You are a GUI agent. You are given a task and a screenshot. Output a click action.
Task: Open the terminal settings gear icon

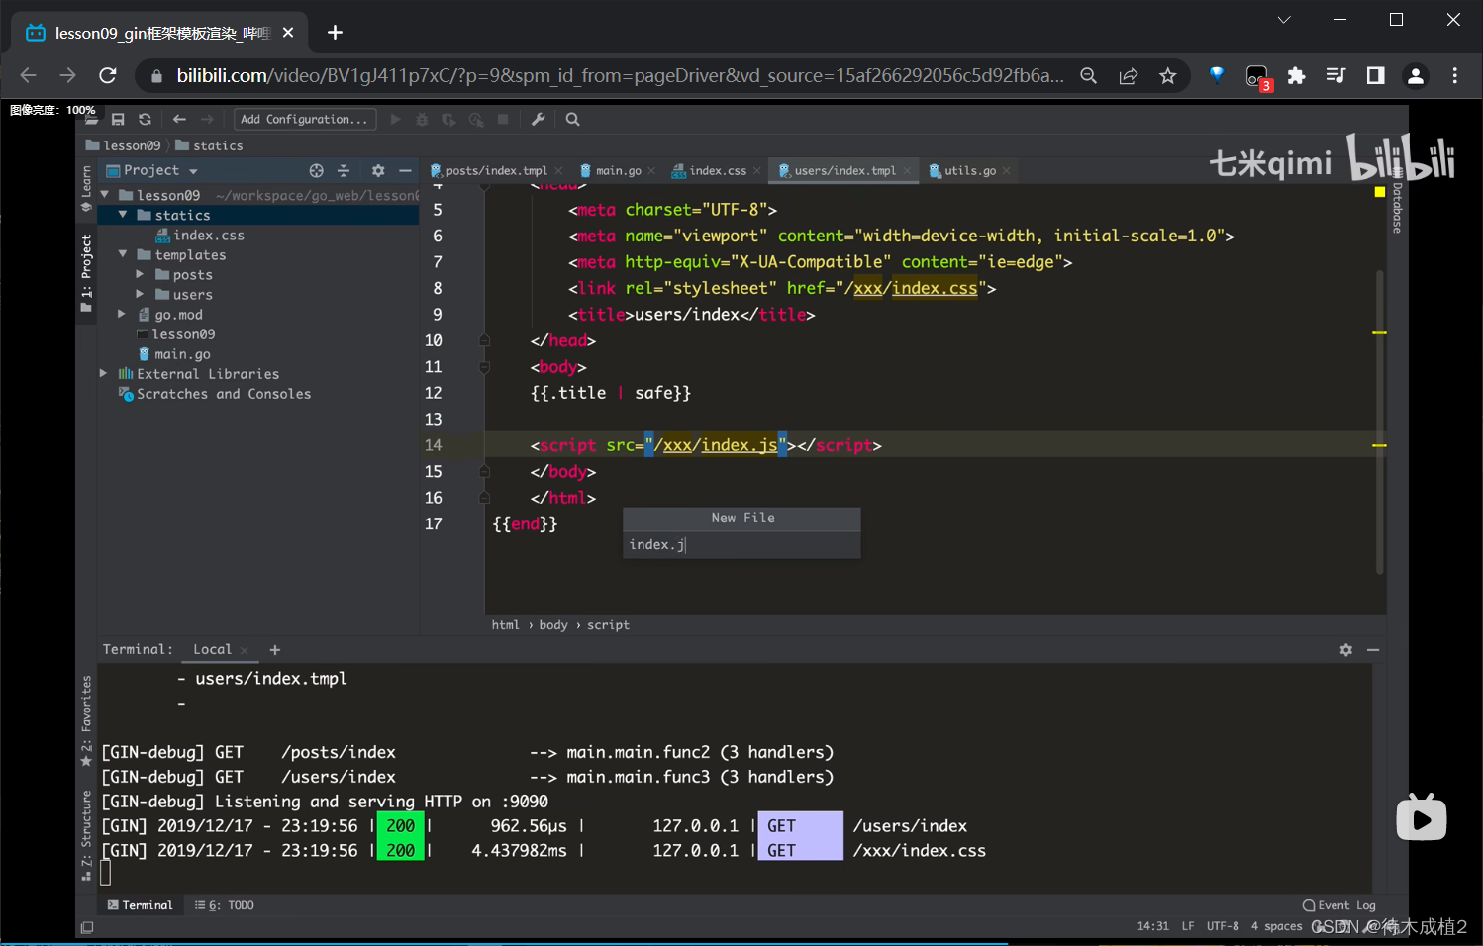[x=1345, y=650]
